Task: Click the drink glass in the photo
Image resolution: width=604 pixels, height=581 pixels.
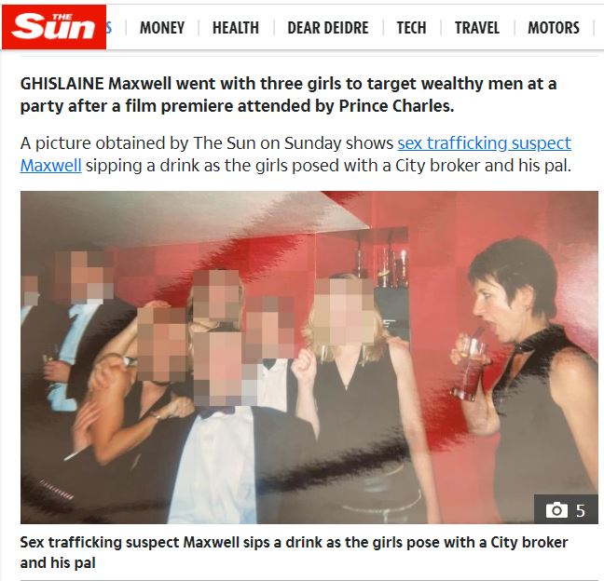Action: [x=470, y=366]
